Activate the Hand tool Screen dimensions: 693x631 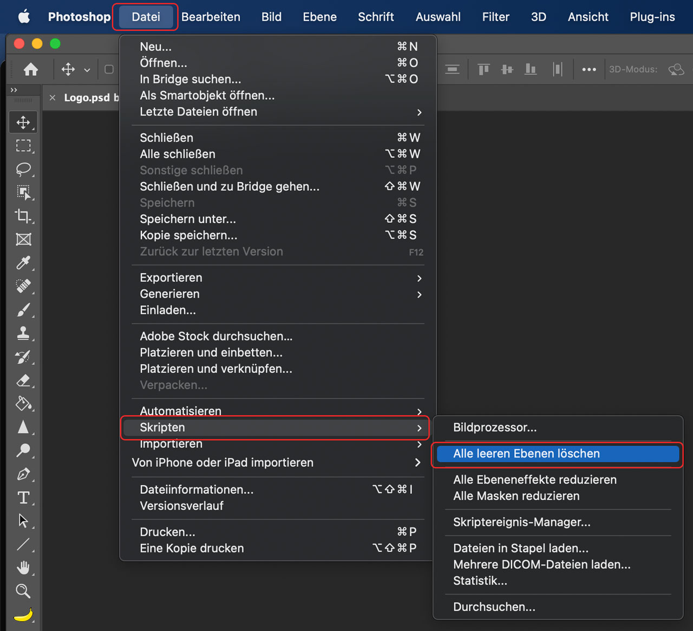pyautogui.click(x=23, y=568)
